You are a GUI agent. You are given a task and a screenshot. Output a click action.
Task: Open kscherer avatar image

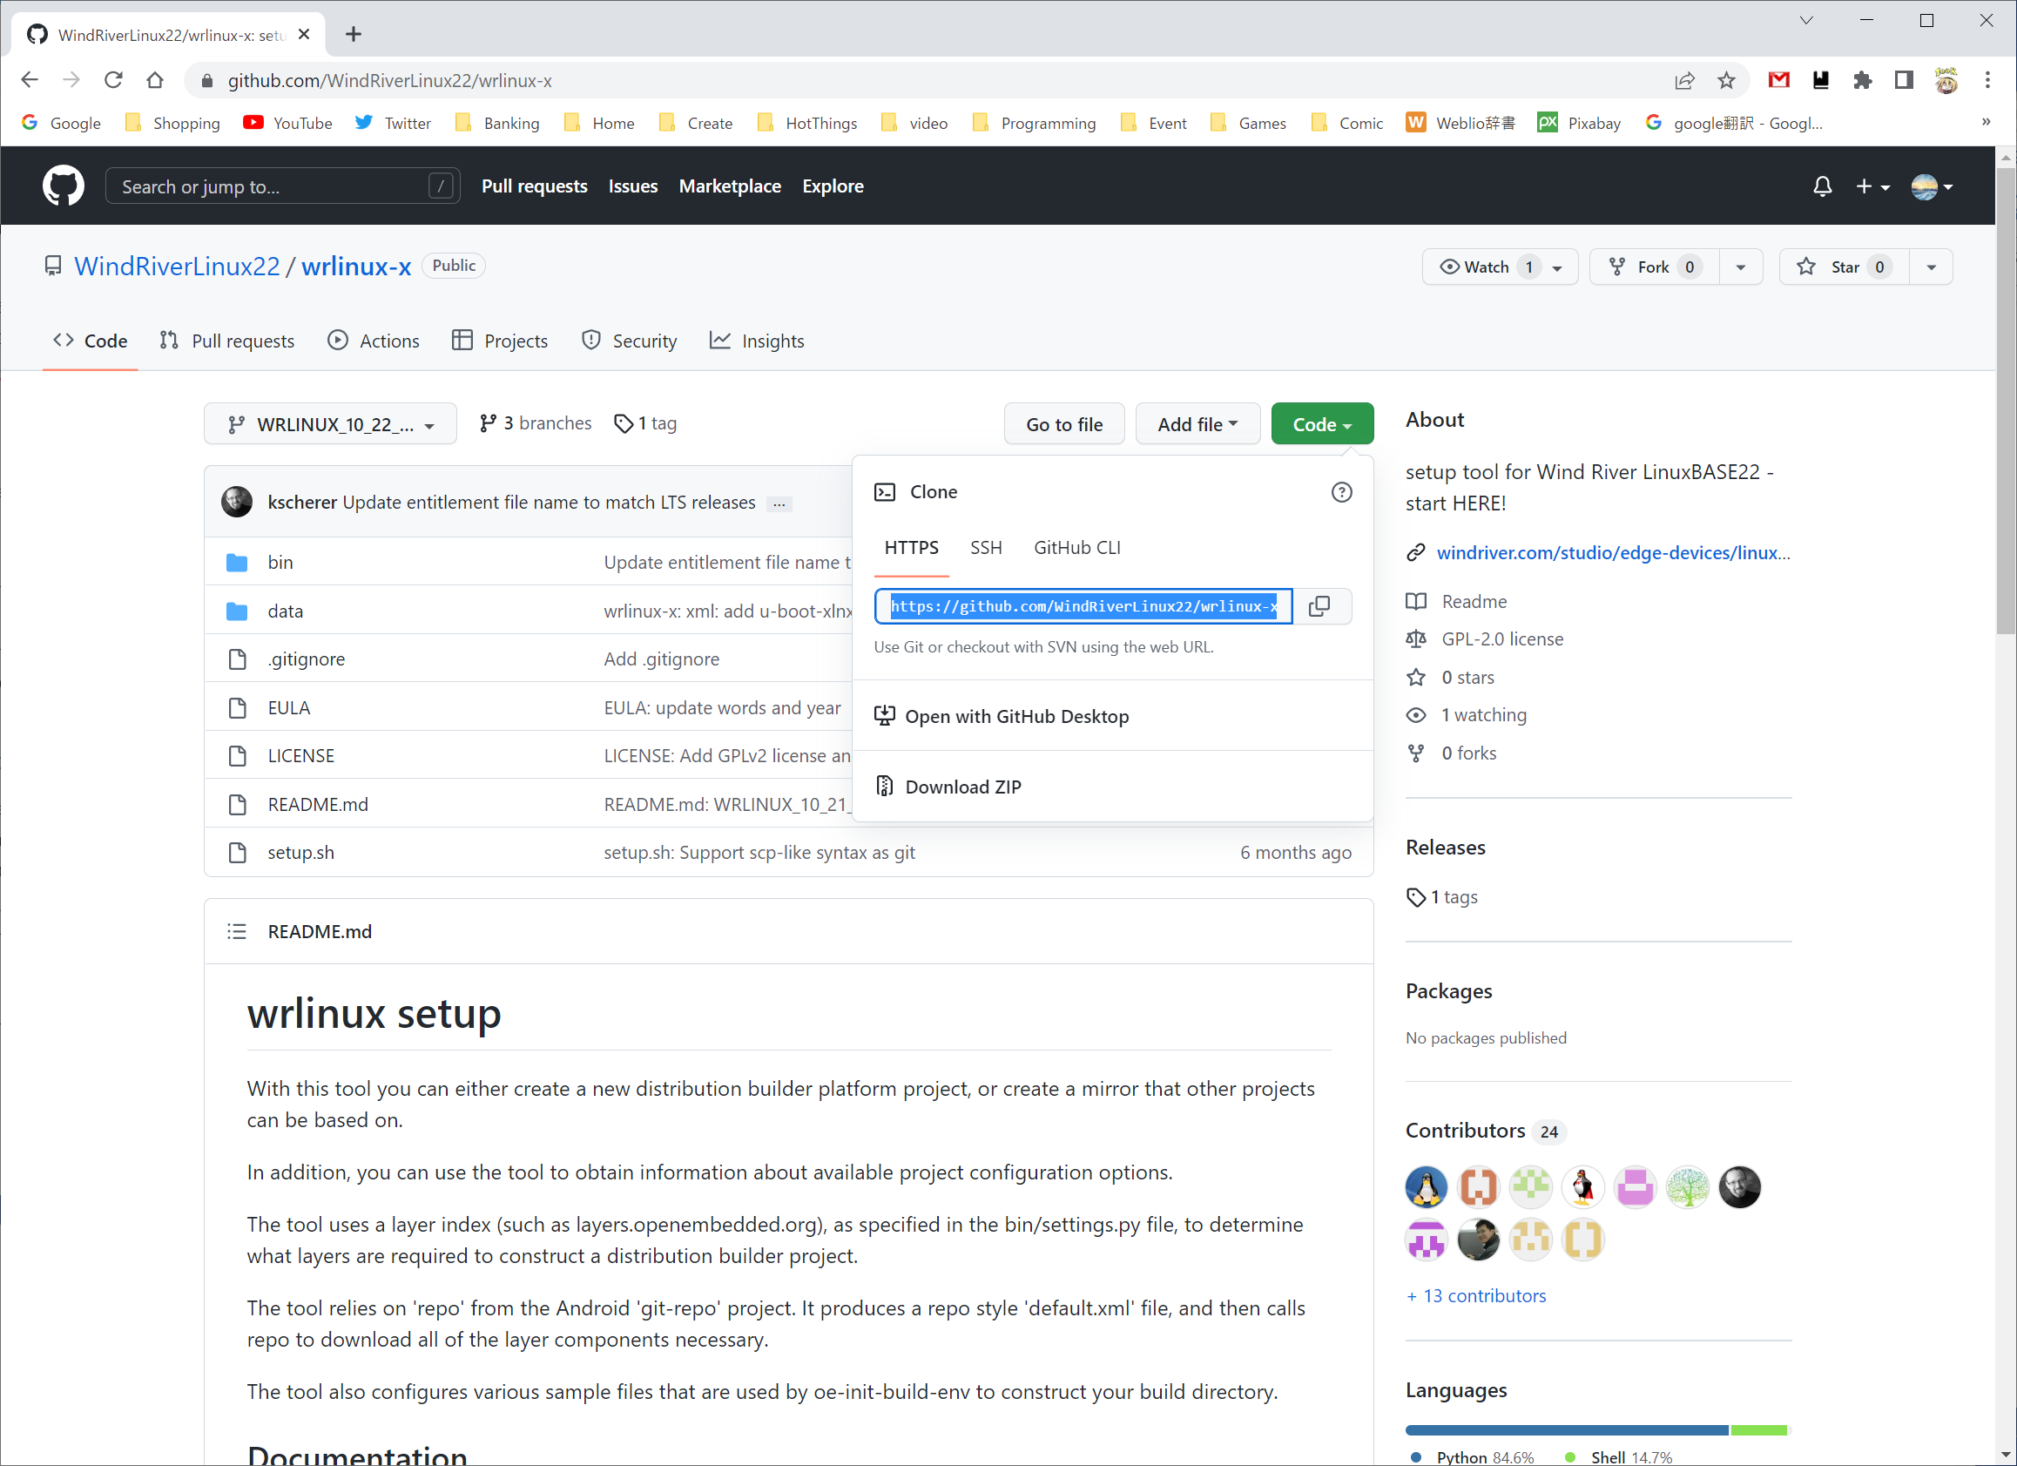[x=237, y=502]
